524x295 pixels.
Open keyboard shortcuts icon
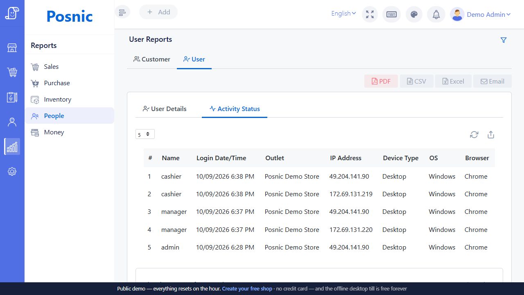391,14
